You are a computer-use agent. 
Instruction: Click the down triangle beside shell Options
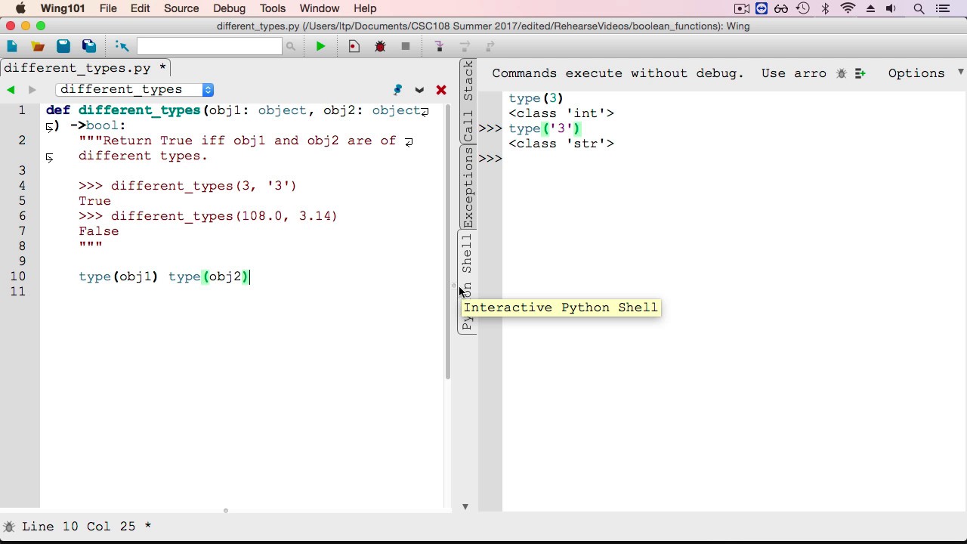(x=960, y=73)
